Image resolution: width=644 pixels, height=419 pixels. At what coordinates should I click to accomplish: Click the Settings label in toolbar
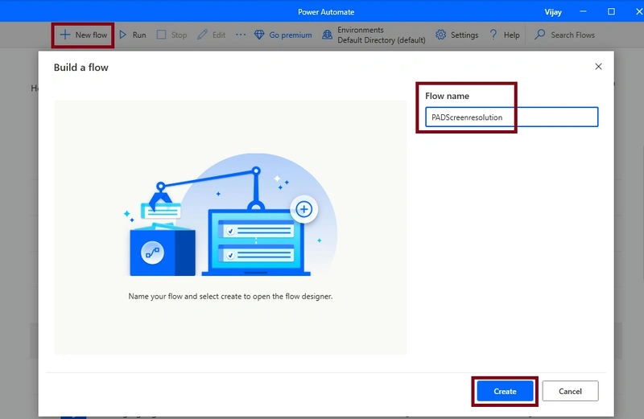pyautogui.click(x=464, y=35)
